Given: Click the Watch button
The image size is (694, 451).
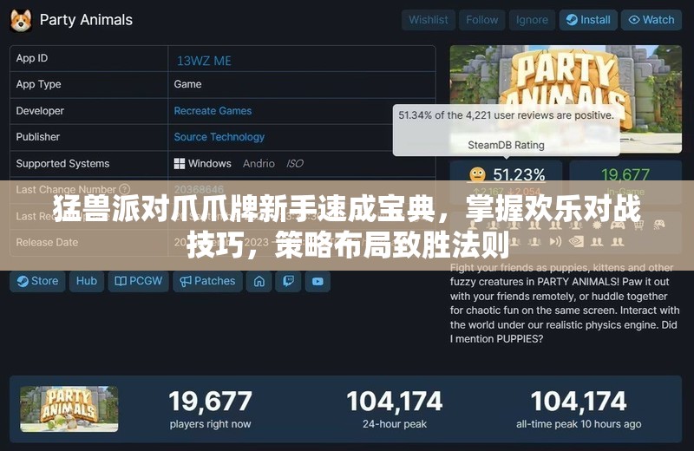Looking at the screenshot, I should coord(651,20).
